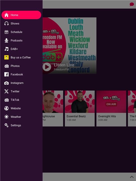Select the Home menu label

coord(14,15)
